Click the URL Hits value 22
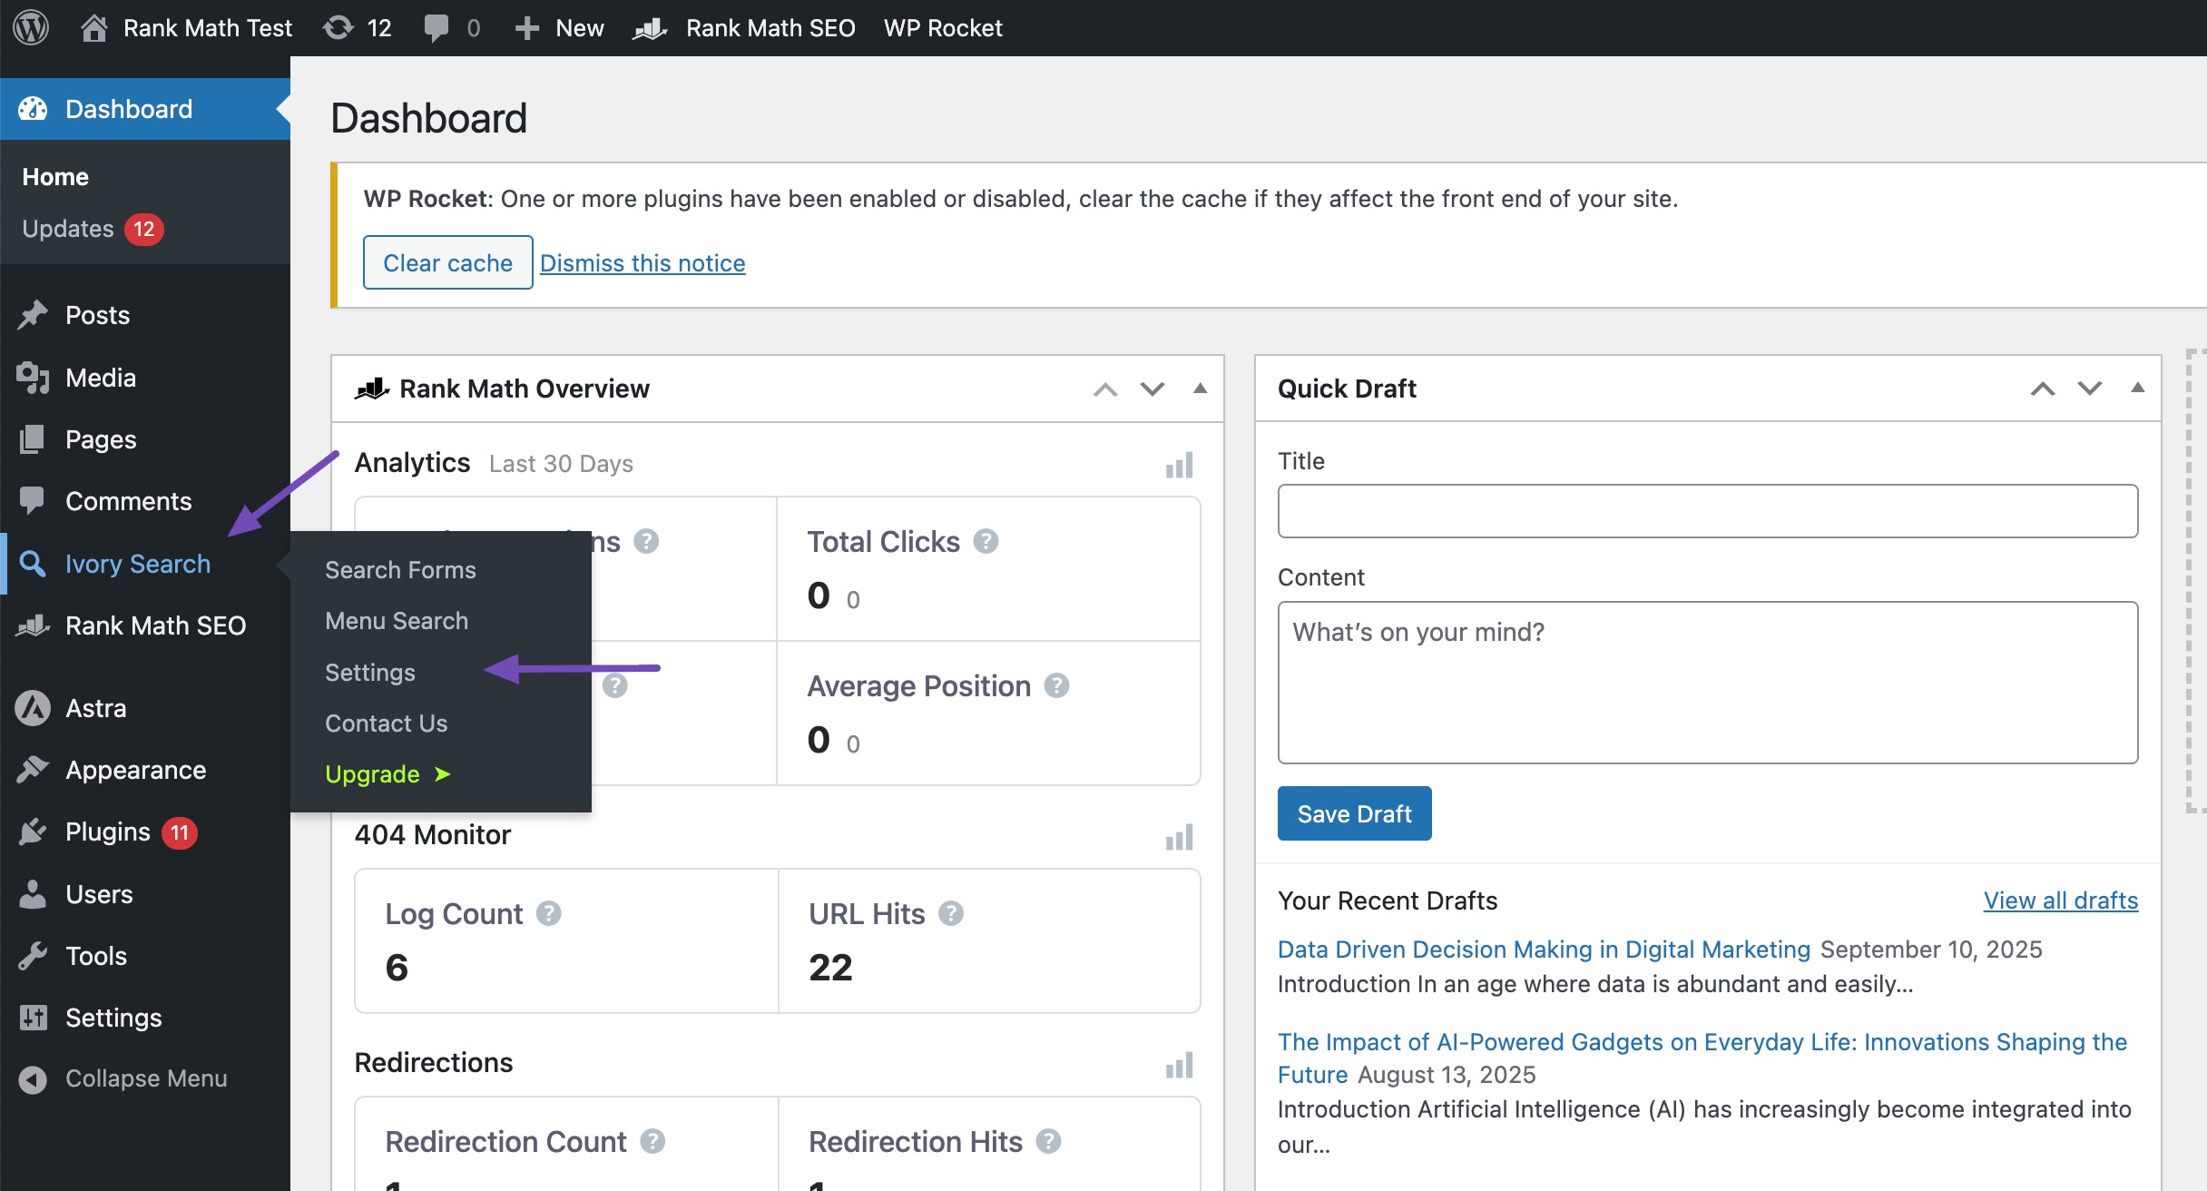The image size is (2207, 1191). [x=830, y=968]
